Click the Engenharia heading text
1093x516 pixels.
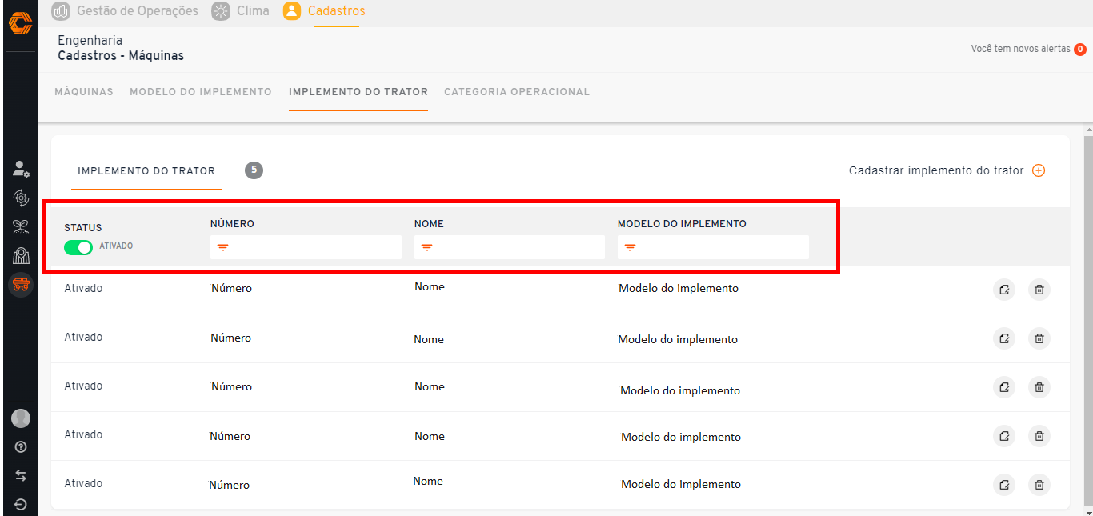pos(90,40)
